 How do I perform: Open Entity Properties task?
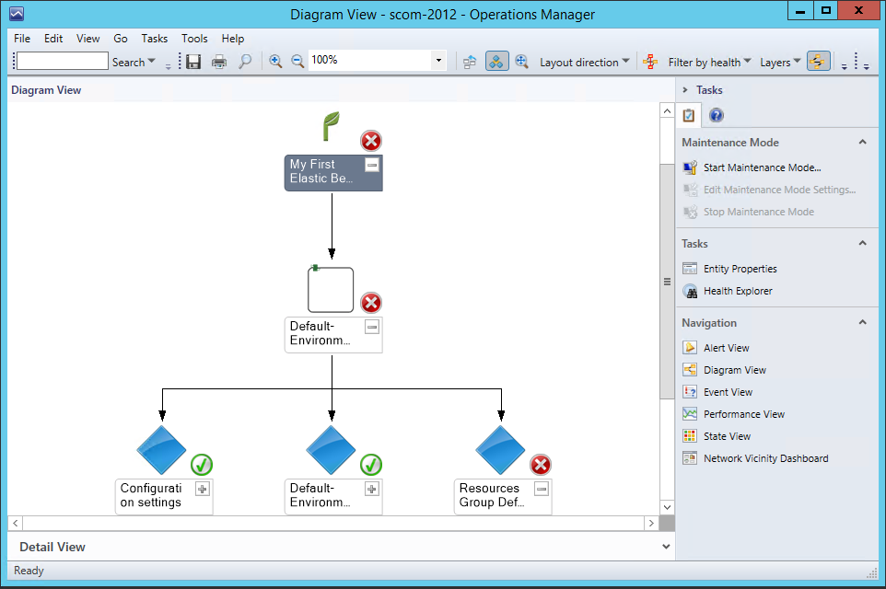point(740,269)
